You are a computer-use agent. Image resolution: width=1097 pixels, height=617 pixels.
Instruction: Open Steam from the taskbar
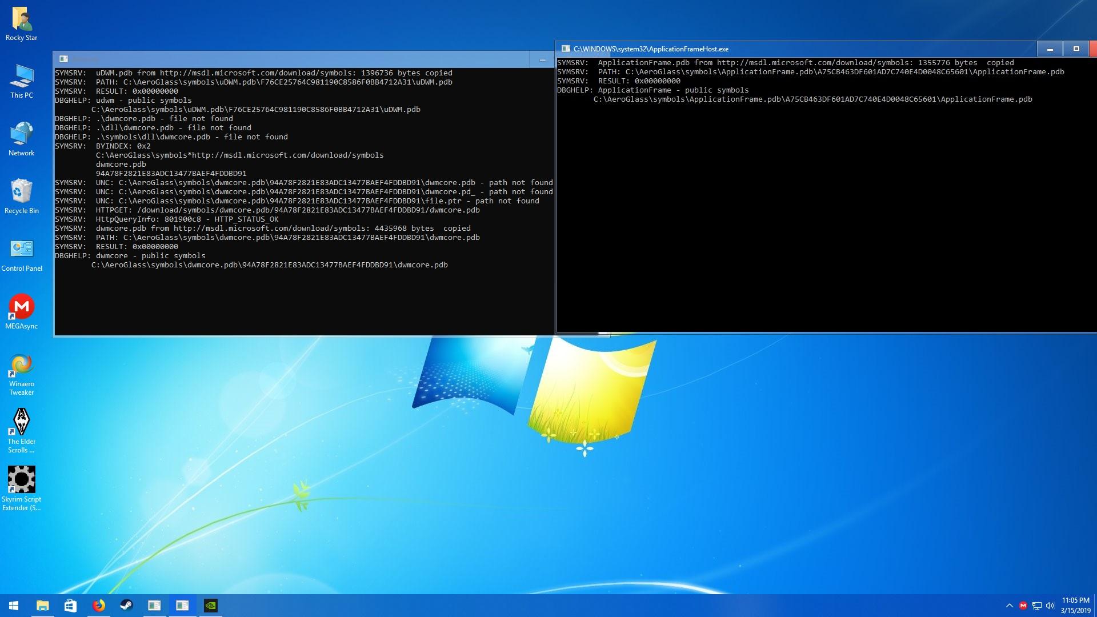[126, 606]
